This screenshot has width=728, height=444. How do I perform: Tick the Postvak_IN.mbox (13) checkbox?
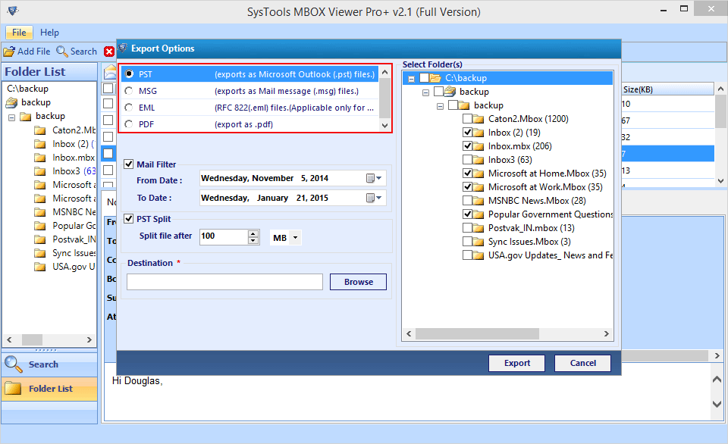(x=468, y=228)
